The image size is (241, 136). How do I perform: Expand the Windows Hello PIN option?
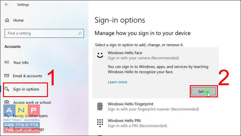point(155,123)
